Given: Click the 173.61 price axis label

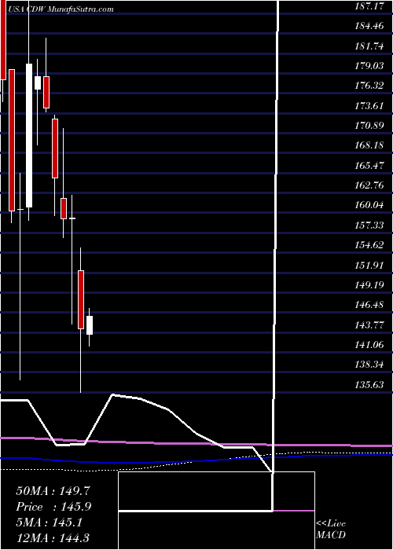Looking at the screenshot, I should [x=368, y=105].
